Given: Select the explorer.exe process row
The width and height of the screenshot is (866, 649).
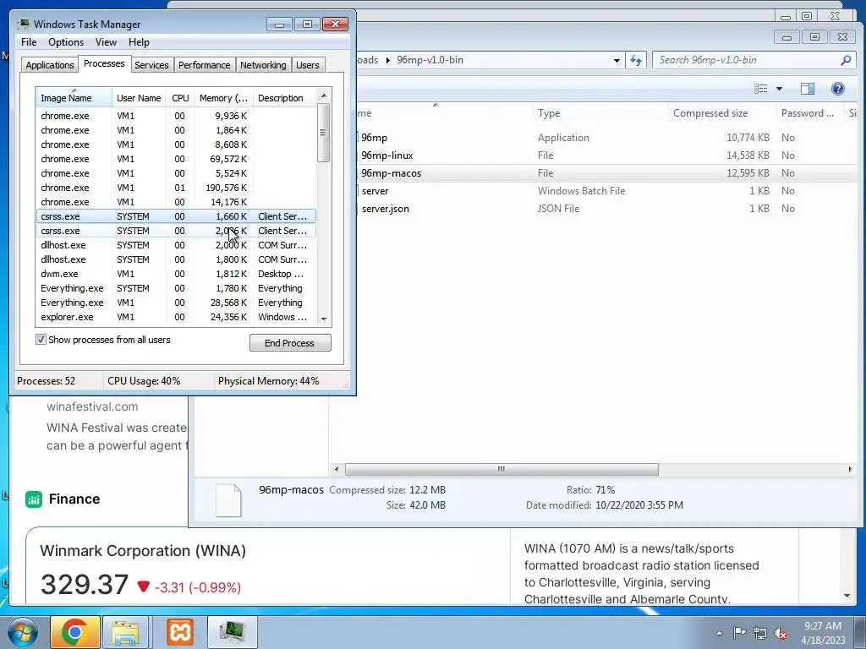Looking at the screenshot, I should (x=176, y=317).
